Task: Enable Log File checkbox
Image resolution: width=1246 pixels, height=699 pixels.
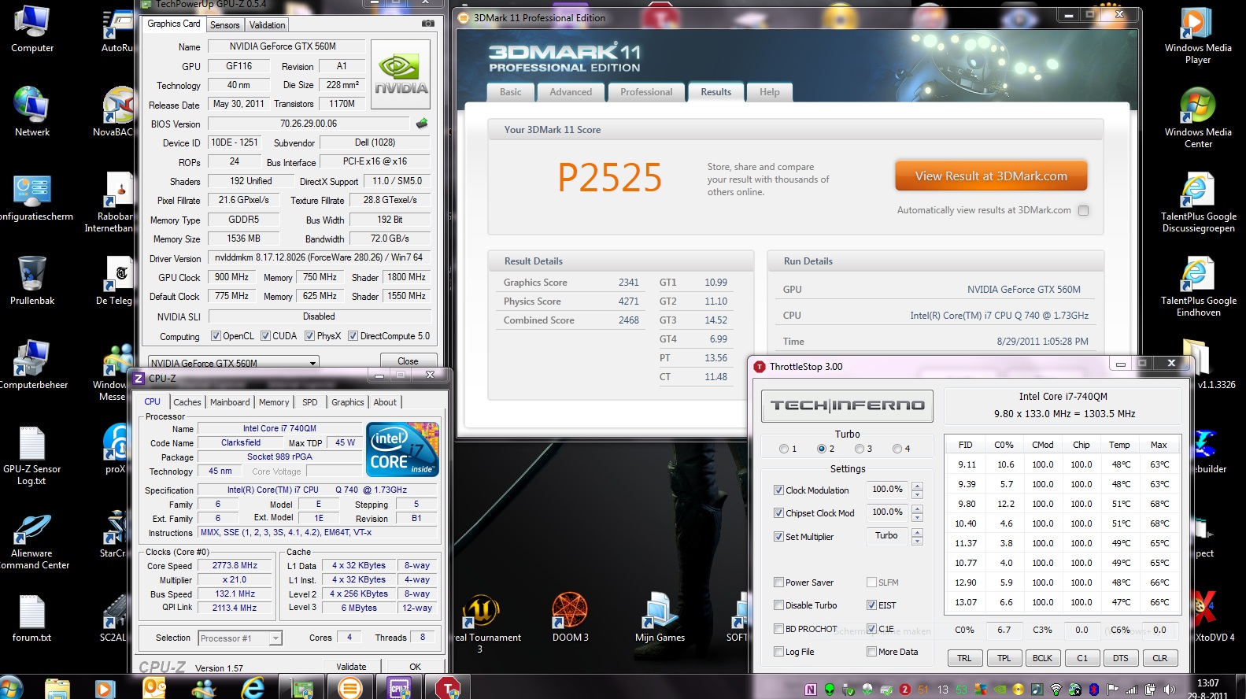Action: pyautogui.click(x=778, y=652)
